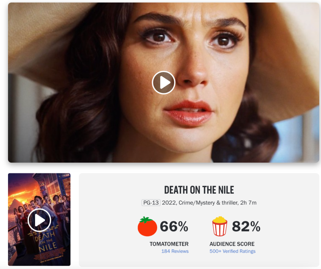Click the 2022 release year text

tap(169, 203)
